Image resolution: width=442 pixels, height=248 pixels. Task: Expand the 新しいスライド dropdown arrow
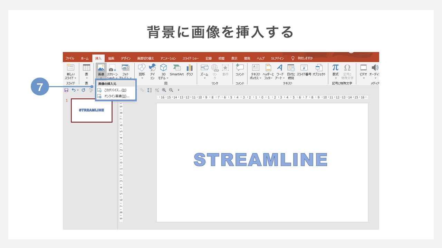(x=75, y=78)
